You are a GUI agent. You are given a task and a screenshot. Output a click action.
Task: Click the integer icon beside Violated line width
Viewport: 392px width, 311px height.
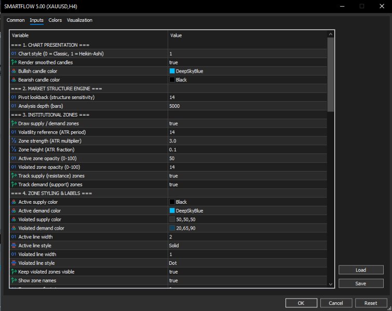[13, 255]
